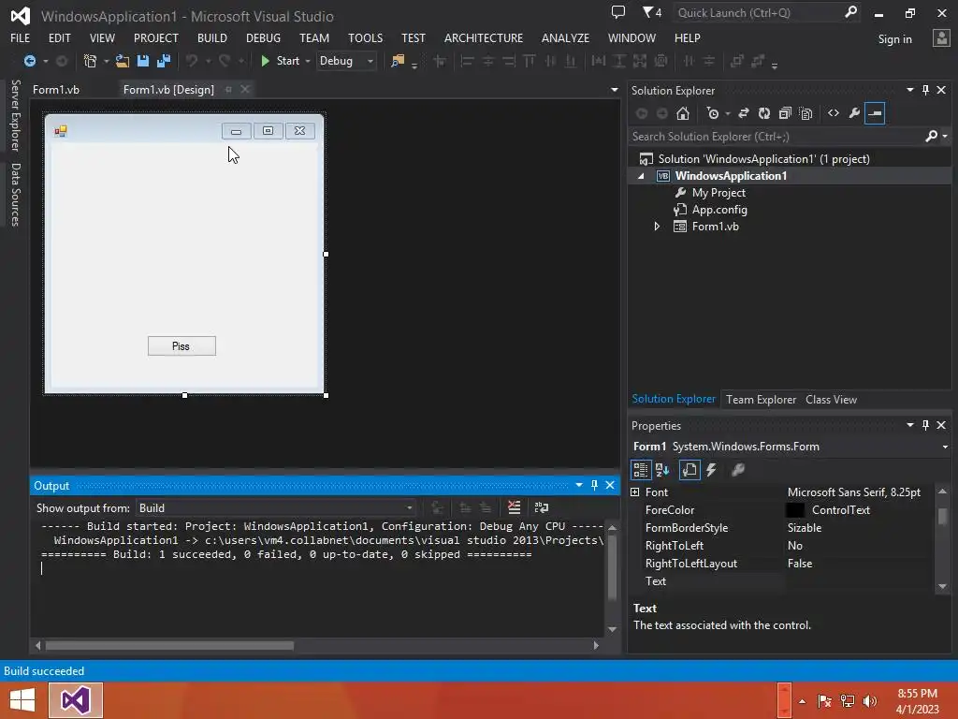The height and width of the screenshot is (719, 958).
Task: Click the Text property value field
Action: pyautogui.click(x=859, y=581)
